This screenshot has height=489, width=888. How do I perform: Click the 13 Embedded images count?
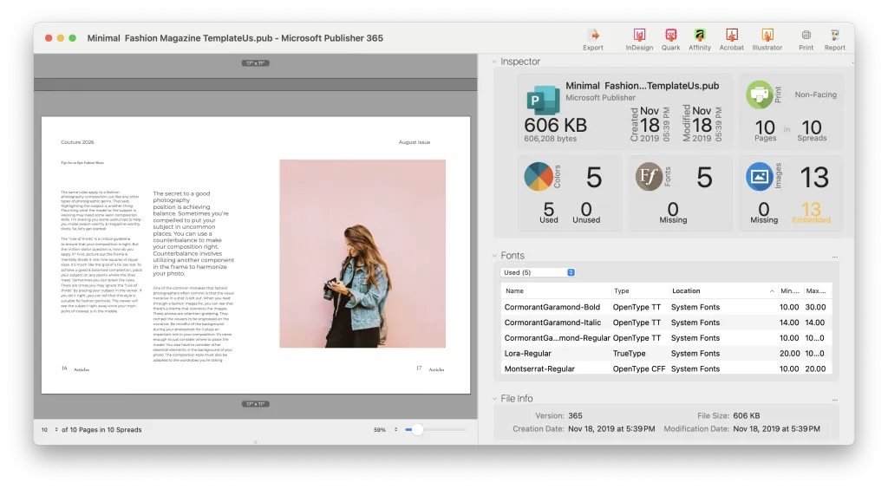(x=811, y=212)
